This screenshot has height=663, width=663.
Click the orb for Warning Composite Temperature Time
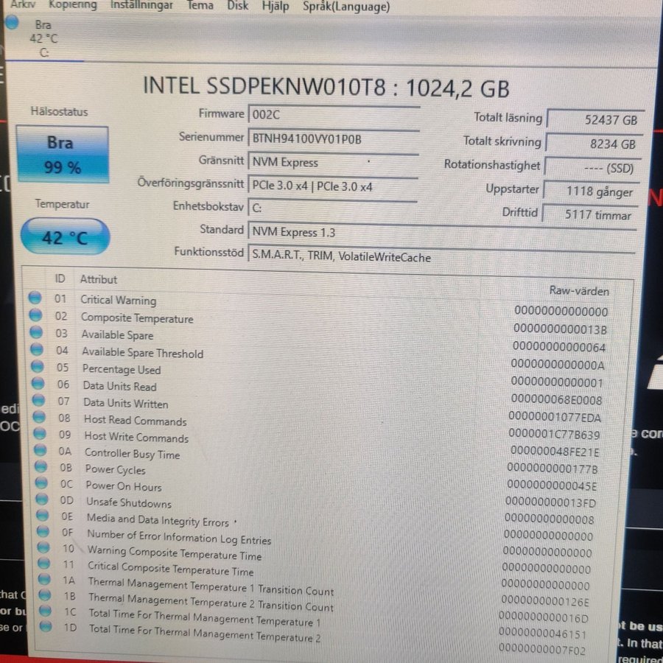pyautogui.click(x=43, y=548)
